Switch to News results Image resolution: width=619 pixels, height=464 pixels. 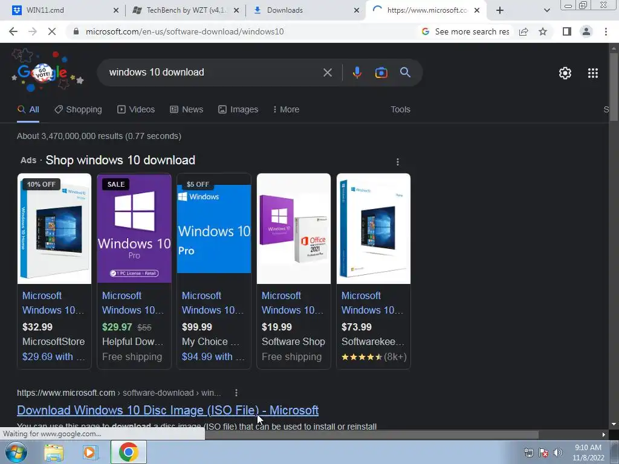point(186,110)
